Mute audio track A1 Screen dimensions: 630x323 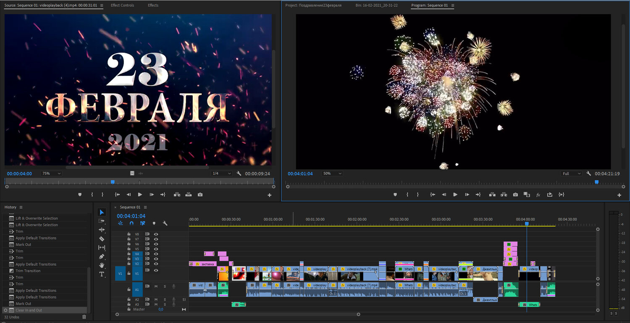(156, 286)
